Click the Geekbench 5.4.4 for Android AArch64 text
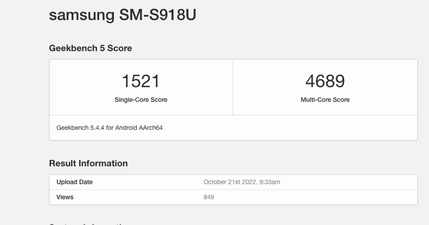 (110, 128)
